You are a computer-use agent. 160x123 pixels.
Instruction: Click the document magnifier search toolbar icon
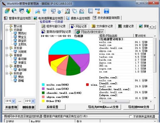pos(67,11)
